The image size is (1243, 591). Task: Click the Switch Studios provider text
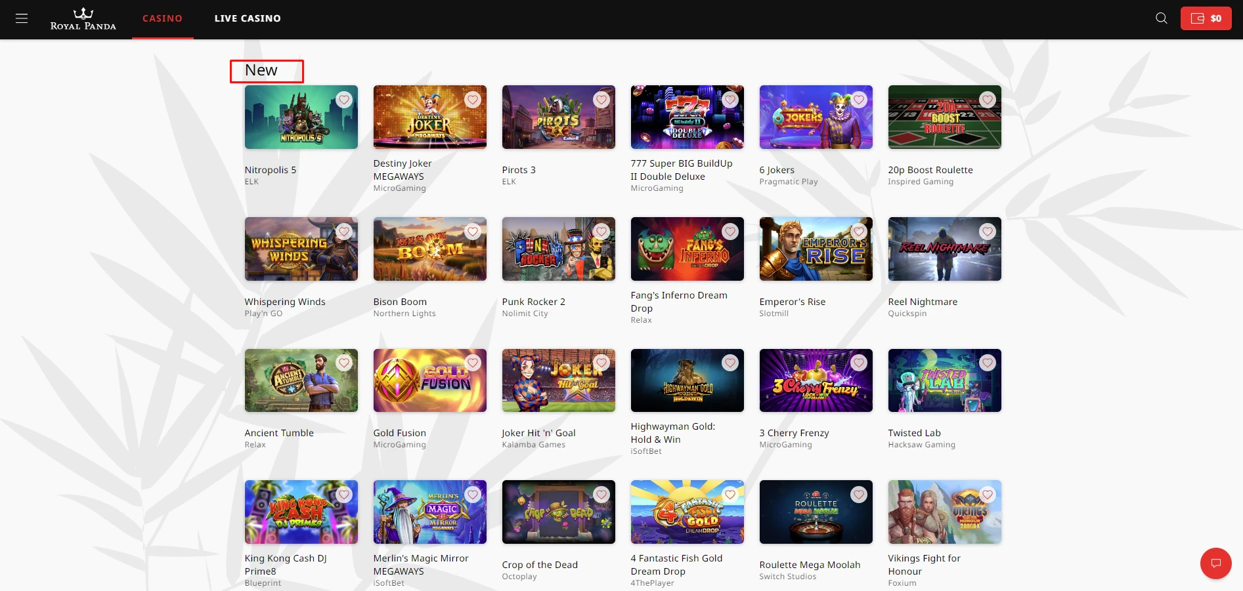788,577
